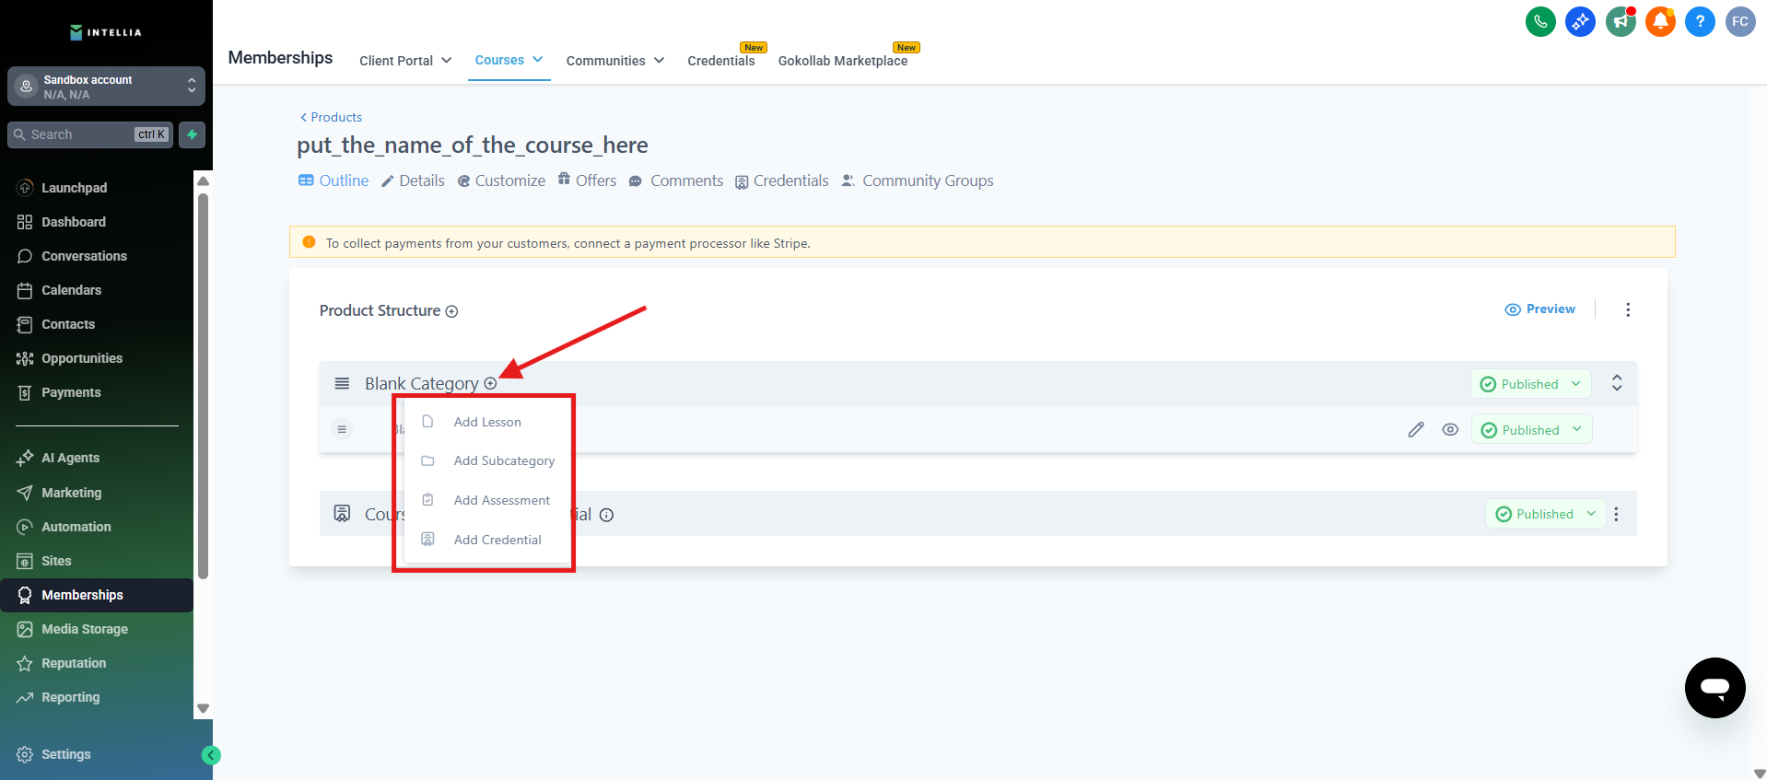Collapse the sidebar with green arrow toggle
Screen dimensions: 1767x780
(x=211, y=755)
